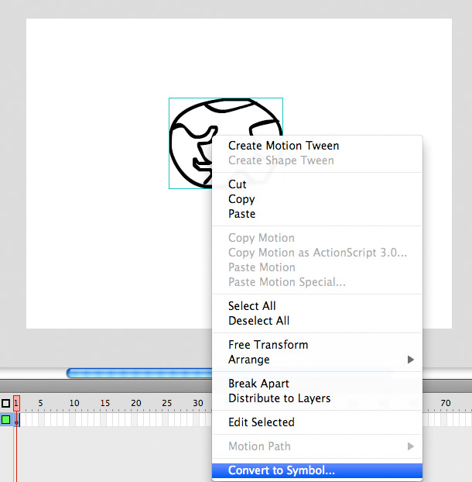472x482 pixels.
Task: Click frame 5 on the timeline ruler
Action: coord(40,403)
